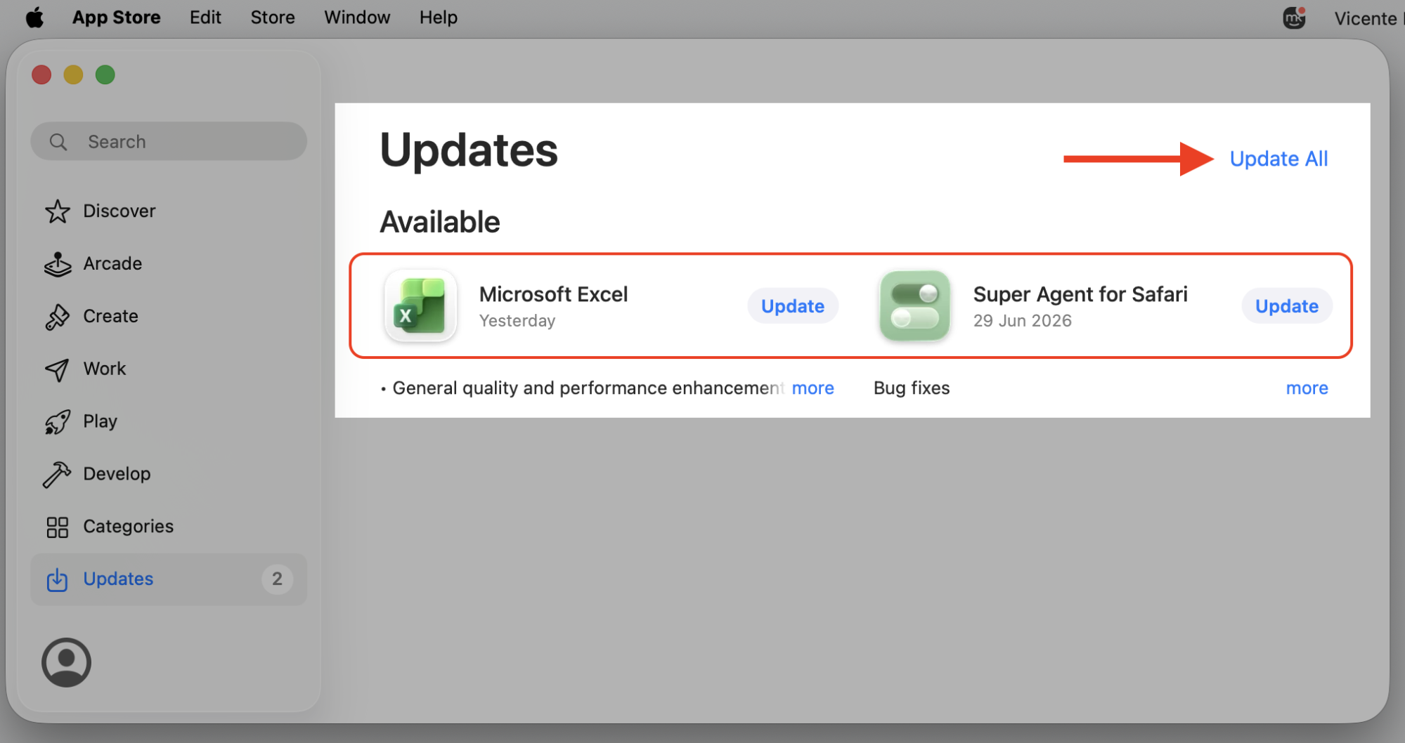Image resolution: width=1405 pixels, height=743 pixels.
Task: Click the Available section heading
Action: click(x=440, y=223)
